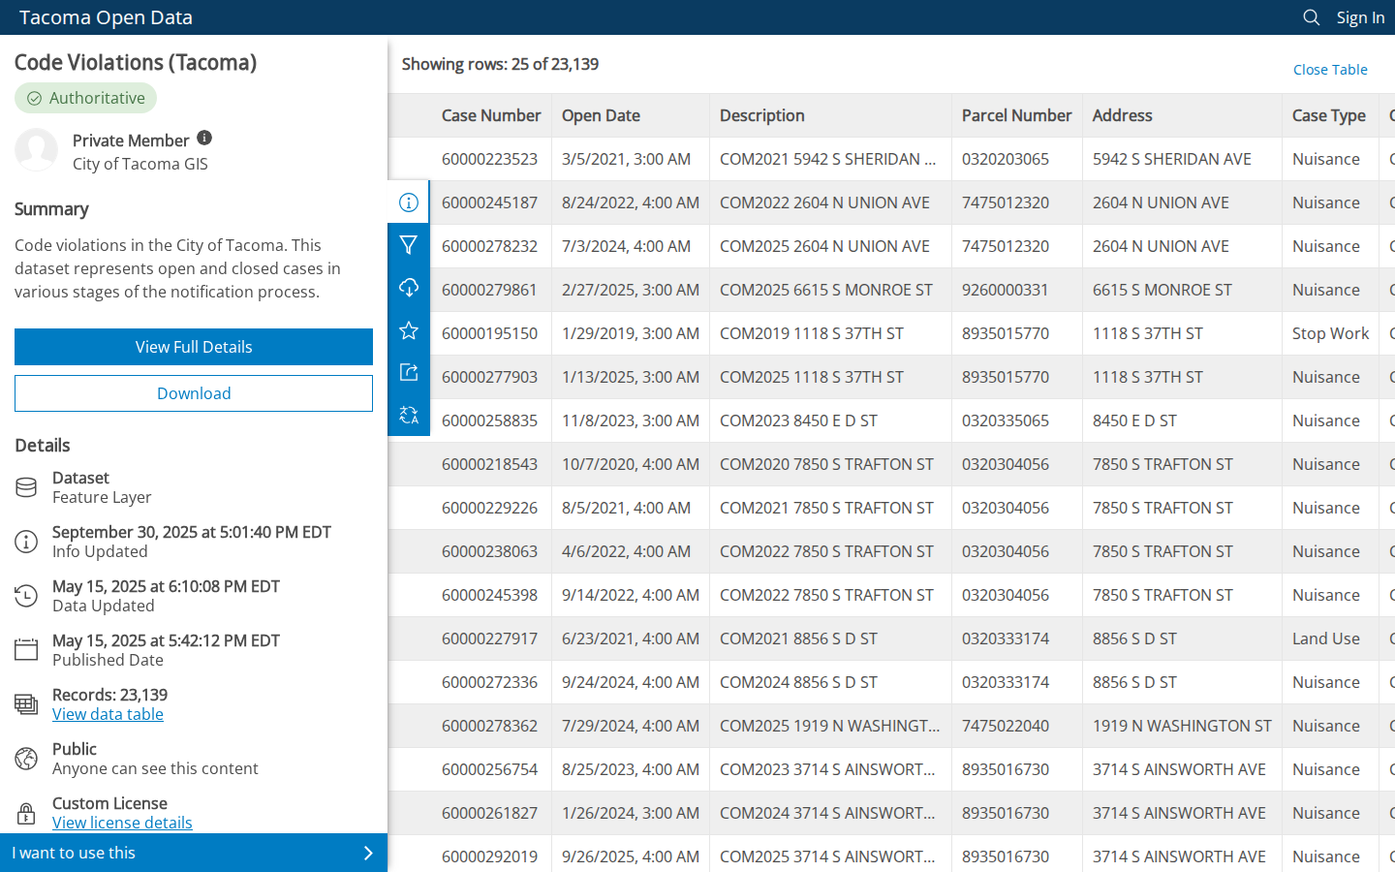
Task: Sort by Description column header
Action: 830,115
